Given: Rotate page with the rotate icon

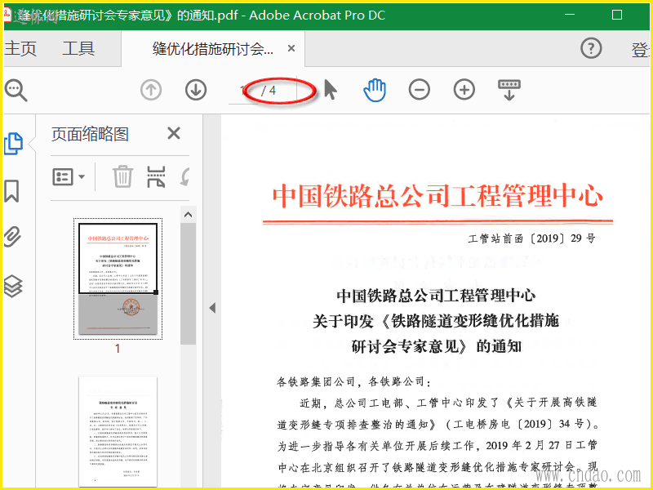Looking at the screenshot, I should click(185, 176).
